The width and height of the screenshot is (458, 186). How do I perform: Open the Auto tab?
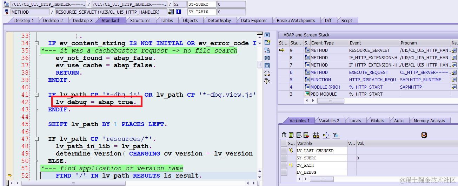pyautogui.click(x=399, y=120)
